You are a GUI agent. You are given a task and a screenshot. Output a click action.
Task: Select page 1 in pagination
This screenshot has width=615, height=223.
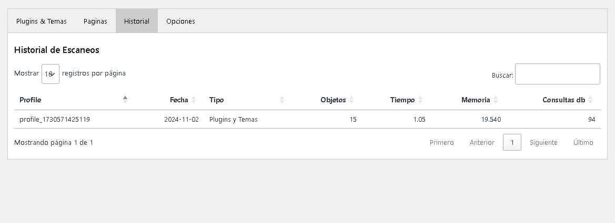point(512,142)
